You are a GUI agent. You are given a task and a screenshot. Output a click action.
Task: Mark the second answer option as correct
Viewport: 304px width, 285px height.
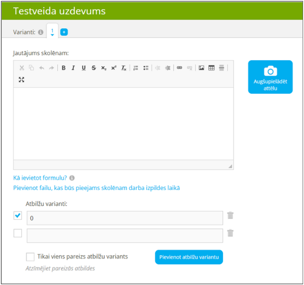pyautogui.click(x=18, y=233)
